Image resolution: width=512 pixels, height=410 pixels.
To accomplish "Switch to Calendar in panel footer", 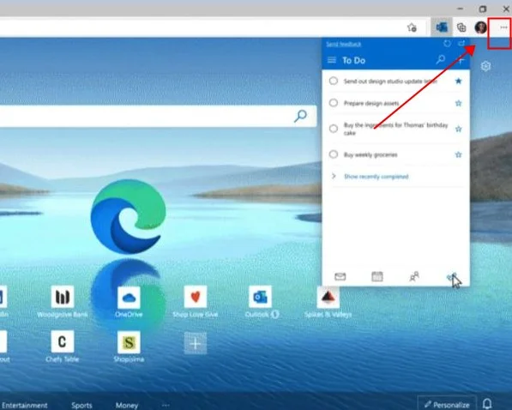I will tap(377, 276).
